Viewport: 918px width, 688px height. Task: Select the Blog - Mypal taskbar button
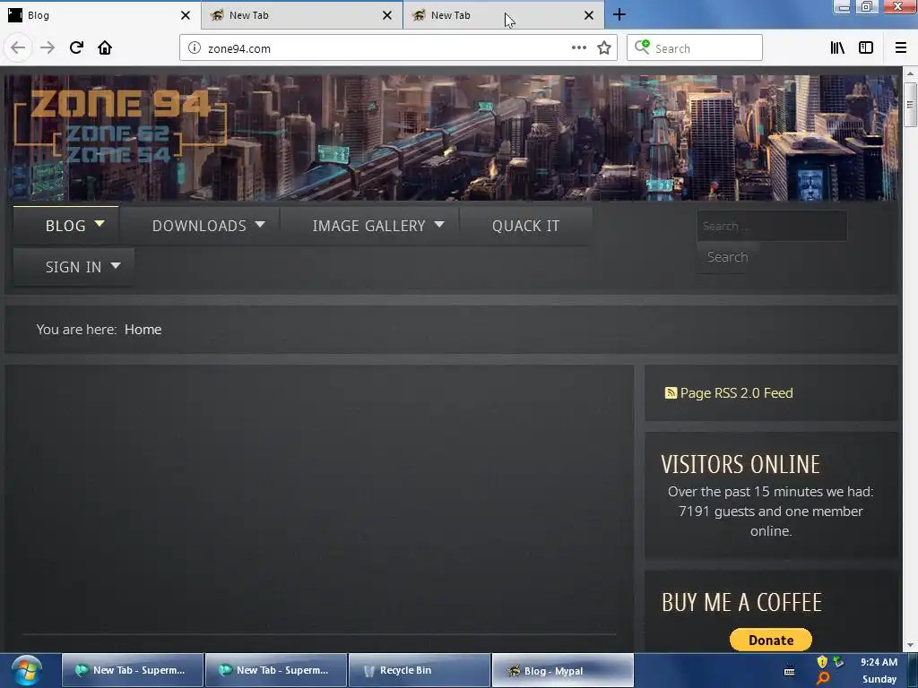(x=563, y=670)
